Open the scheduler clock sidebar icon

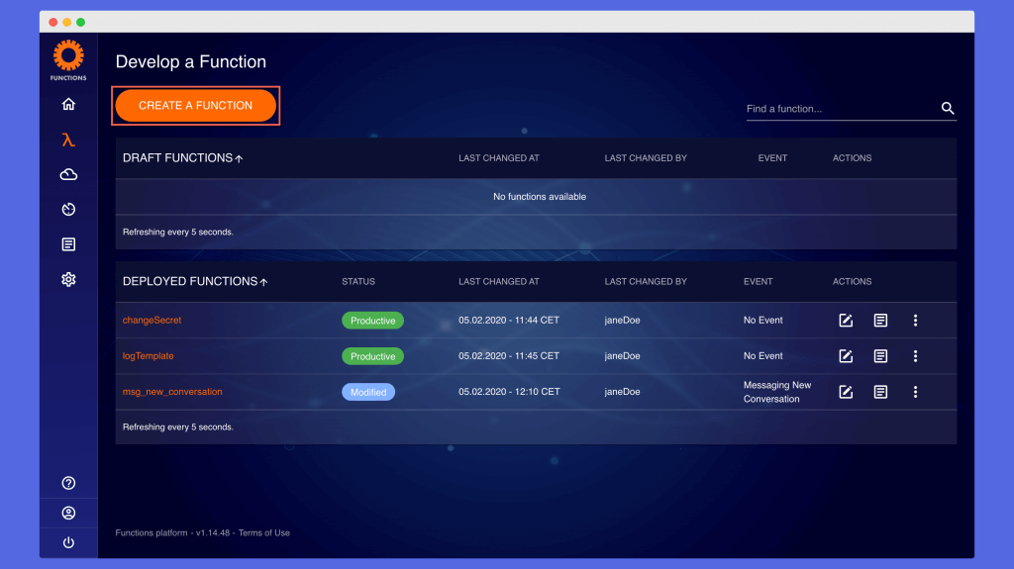pos(68,210)
